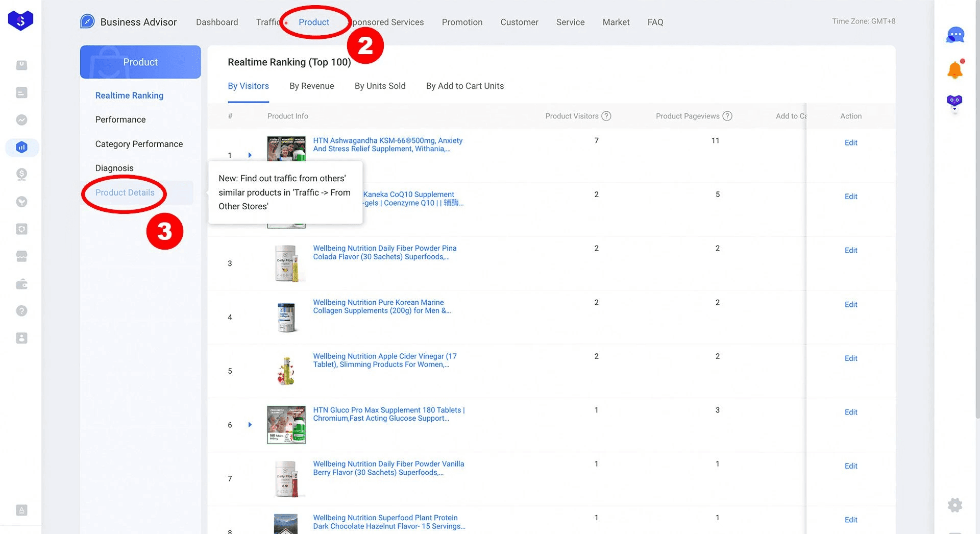The height and width of the screenshot is (534, 980).
Task: Open HTN Ashwagandha KSM-66 product link
Action: (x=388, y=144)
